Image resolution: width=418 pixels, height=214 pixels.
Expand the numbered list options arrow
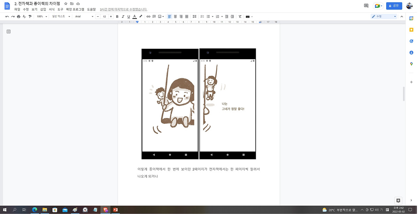click(222, 16)
